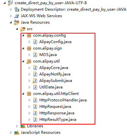
Task: Collapse the create_direct_pay_by_user project node
Action: pos(5,3)
